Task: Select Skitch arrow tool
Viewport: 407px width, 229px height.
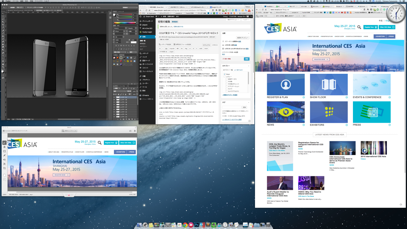Action: click(x=4, y=142)
